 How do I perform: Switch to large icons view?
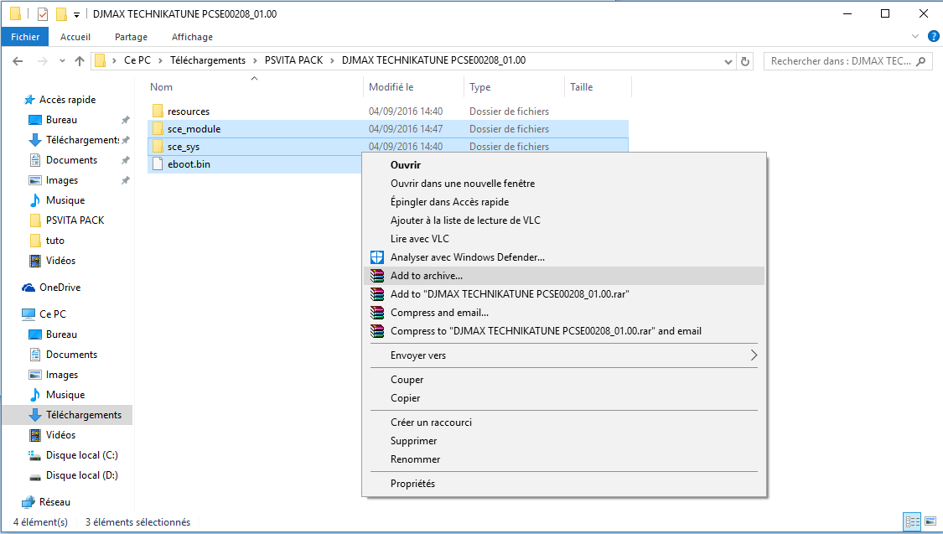click(x=930, y=521)
